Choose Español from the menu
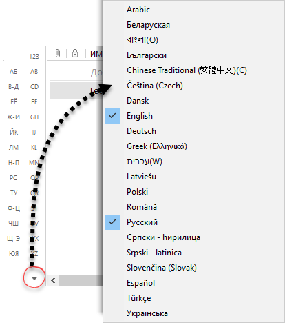 194,283
